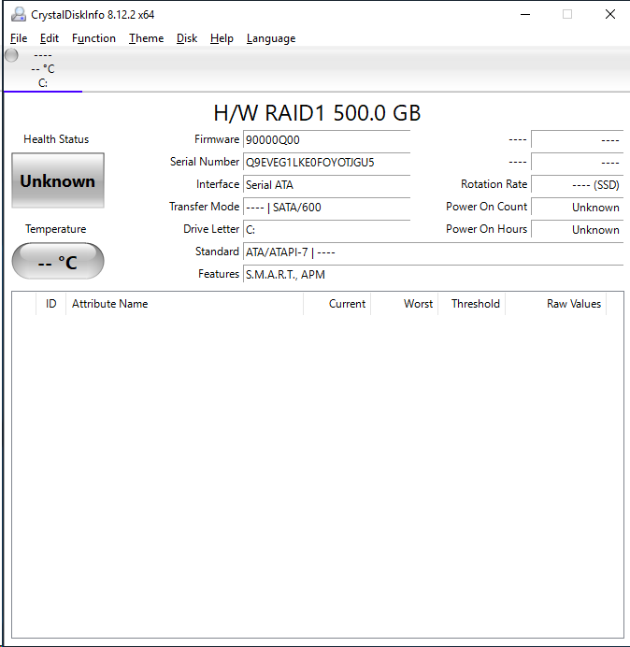Click the Threshold column header
Image resolution: width=630 pixels, height=647 pixels.
pos(475,304)
